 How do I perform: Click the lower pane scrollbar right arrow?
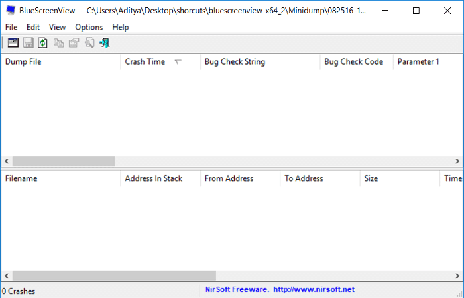click(457, 276)
